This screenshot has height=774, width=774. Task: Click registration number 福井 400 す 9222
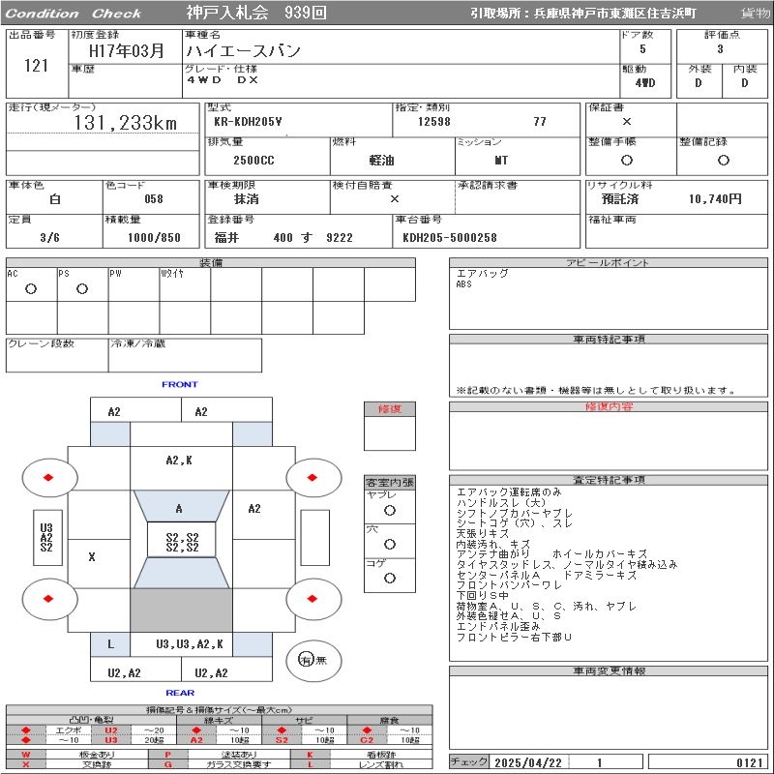pyautogui.click(x=283, y=238)
